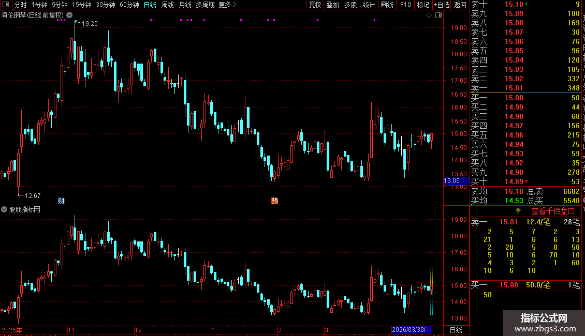Expand the 更多 periods menu
585x336 pixels.
227,5
